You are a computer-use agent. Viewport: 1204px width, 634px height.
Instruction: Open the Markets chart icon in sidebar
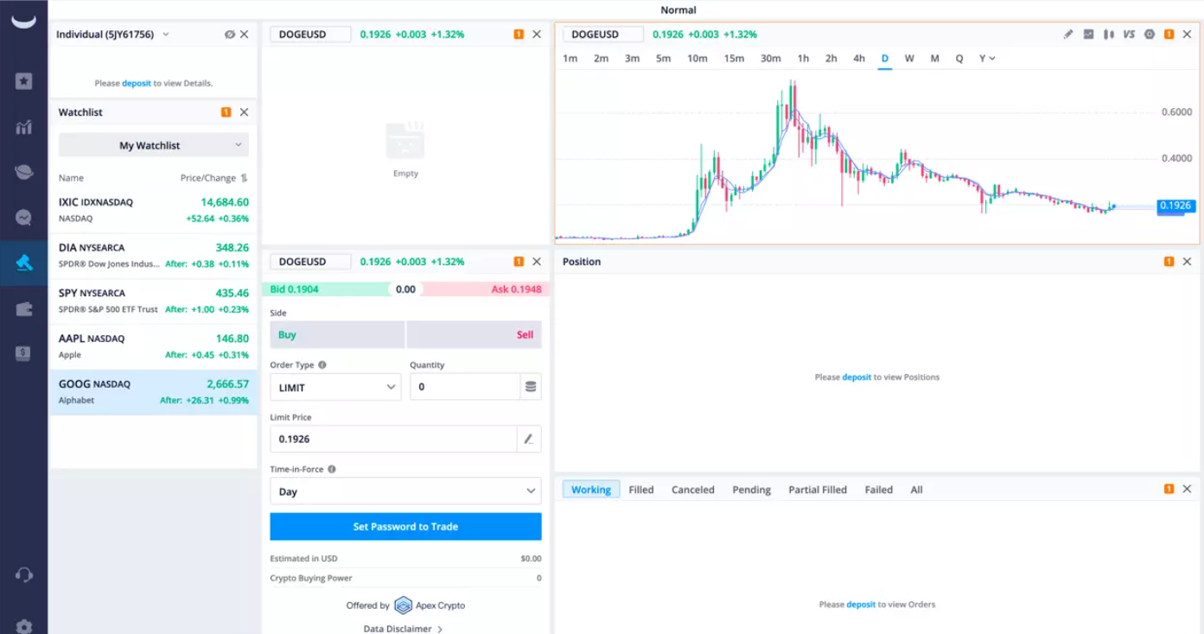23,127
